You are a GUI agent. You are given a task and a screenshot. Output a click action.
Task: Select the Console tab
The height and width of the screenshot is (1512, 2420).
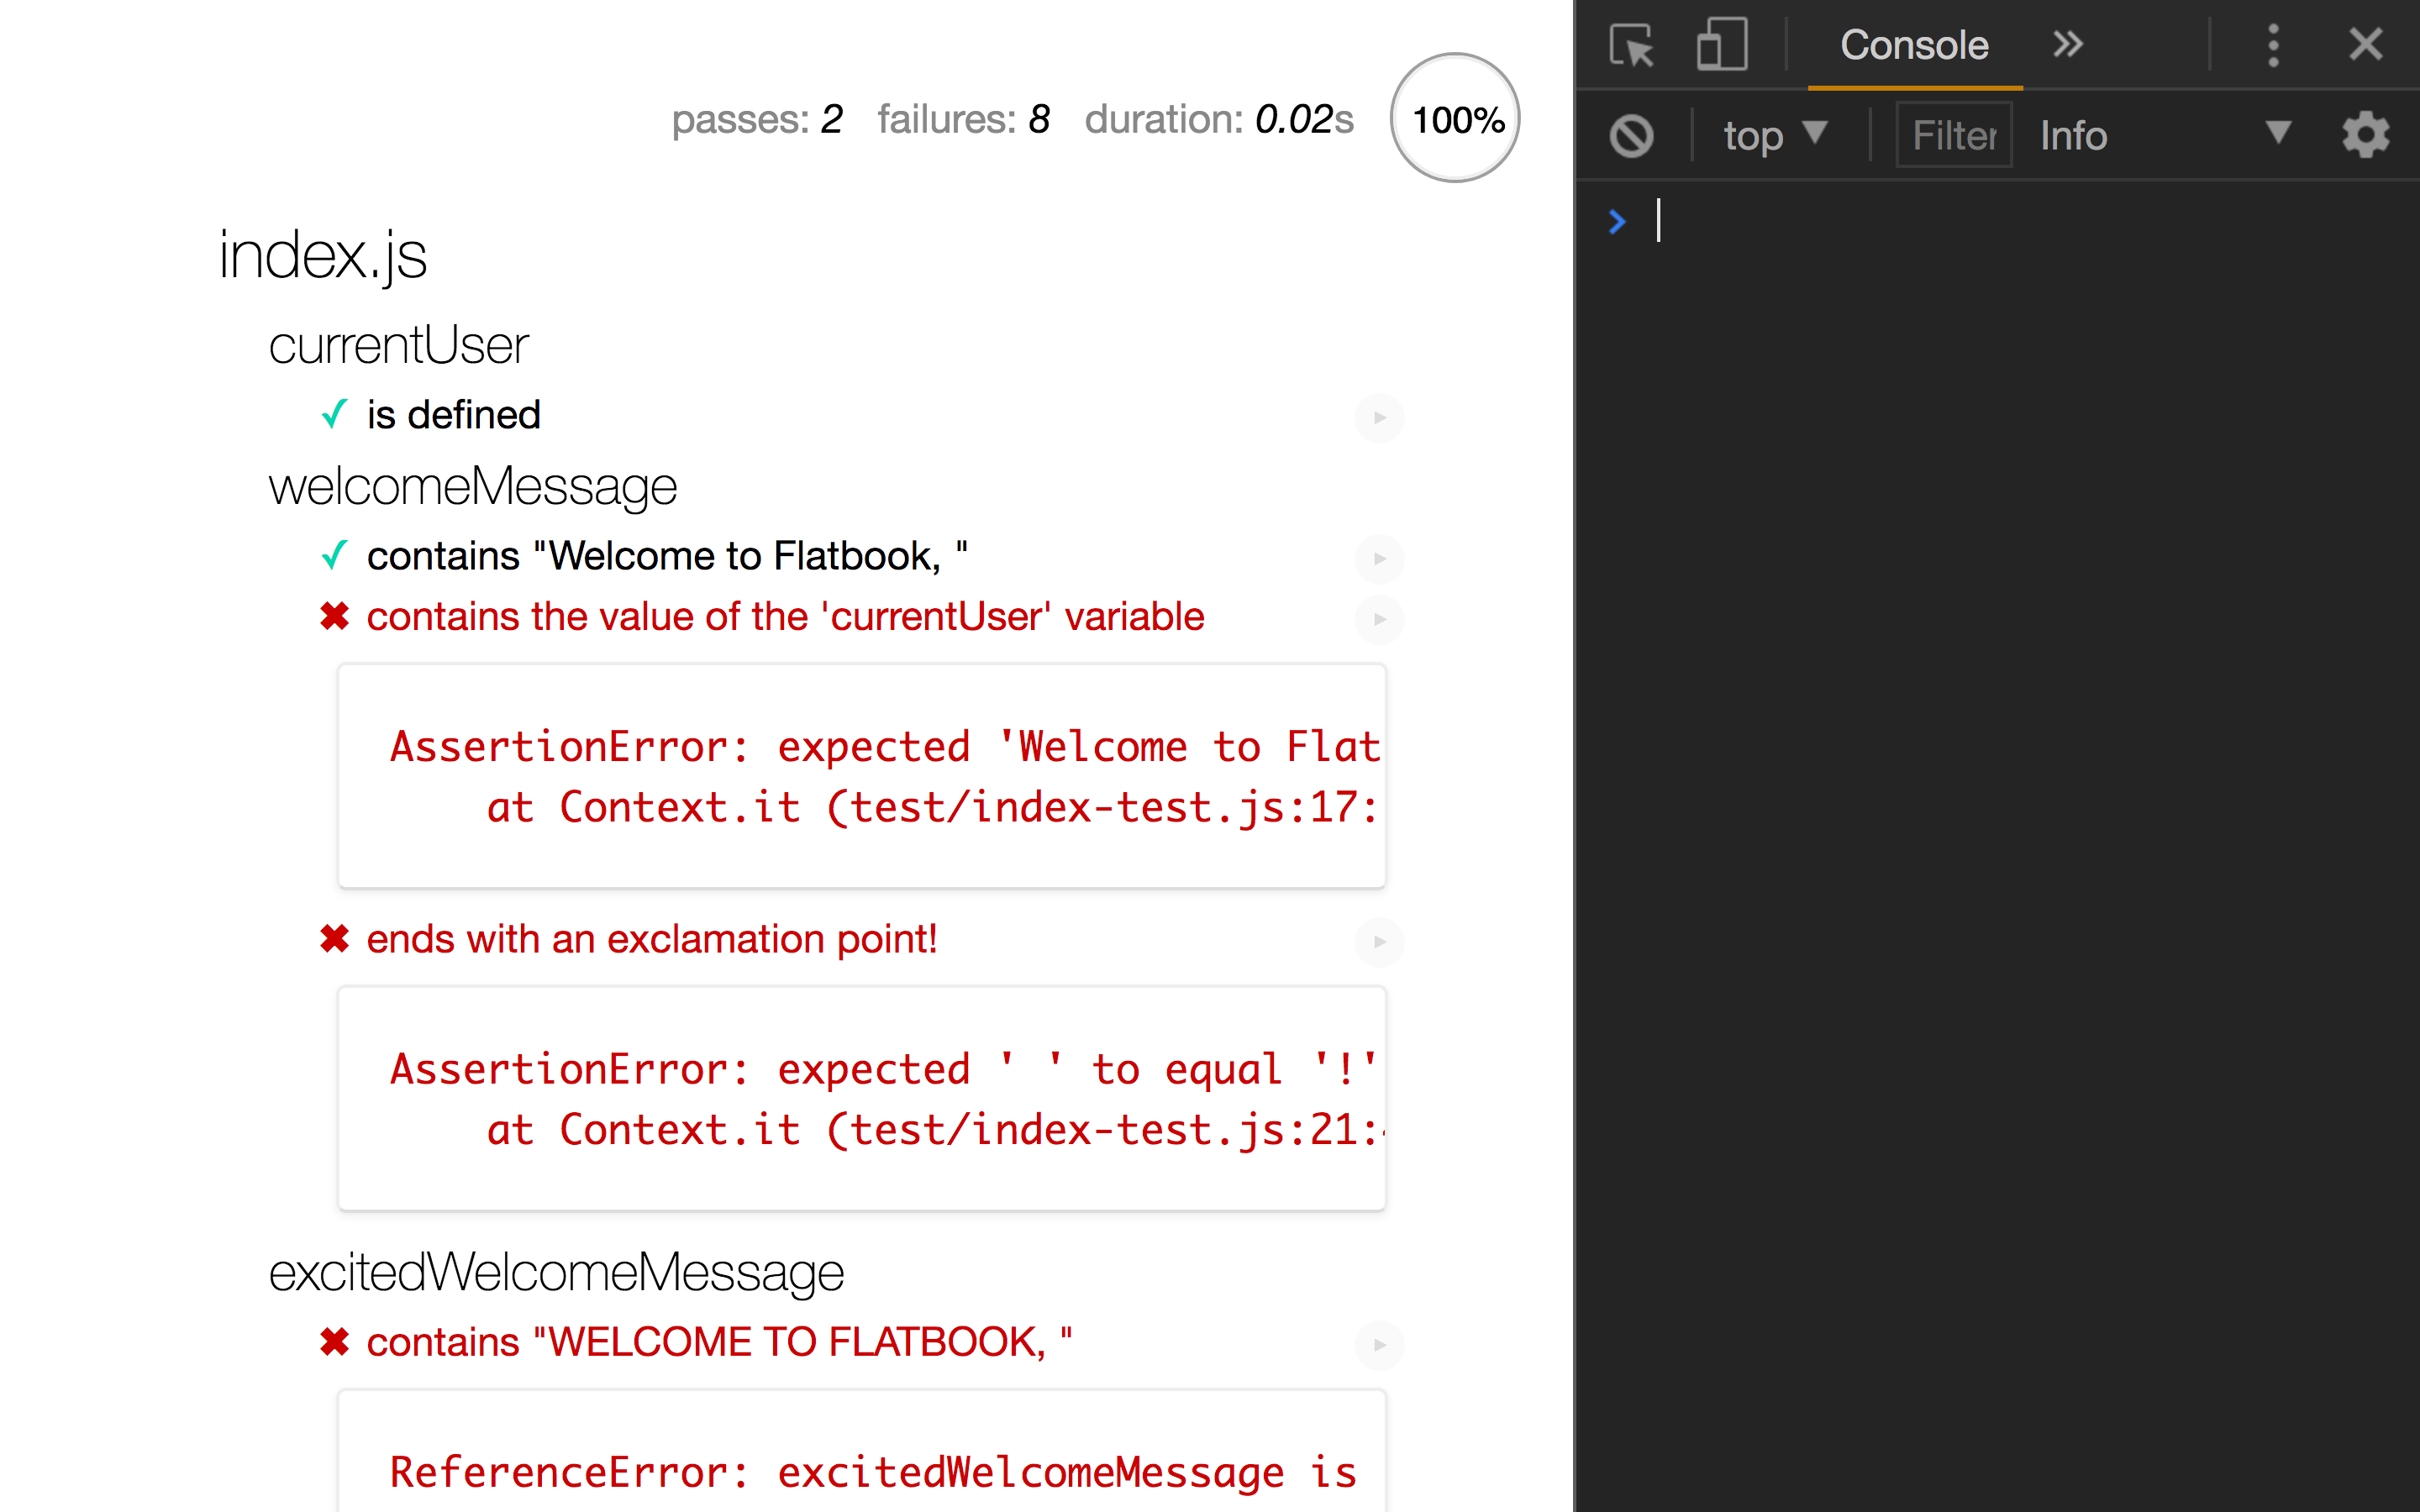[x=1913, y=46]
